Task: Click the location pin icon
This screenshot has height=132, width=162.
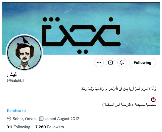Action: click(x=9, y=118)
